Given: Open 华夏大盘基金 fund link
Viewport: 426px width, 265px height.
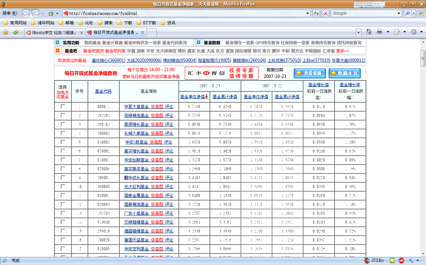Looking at the screenshot, I should tap(136, 107).
